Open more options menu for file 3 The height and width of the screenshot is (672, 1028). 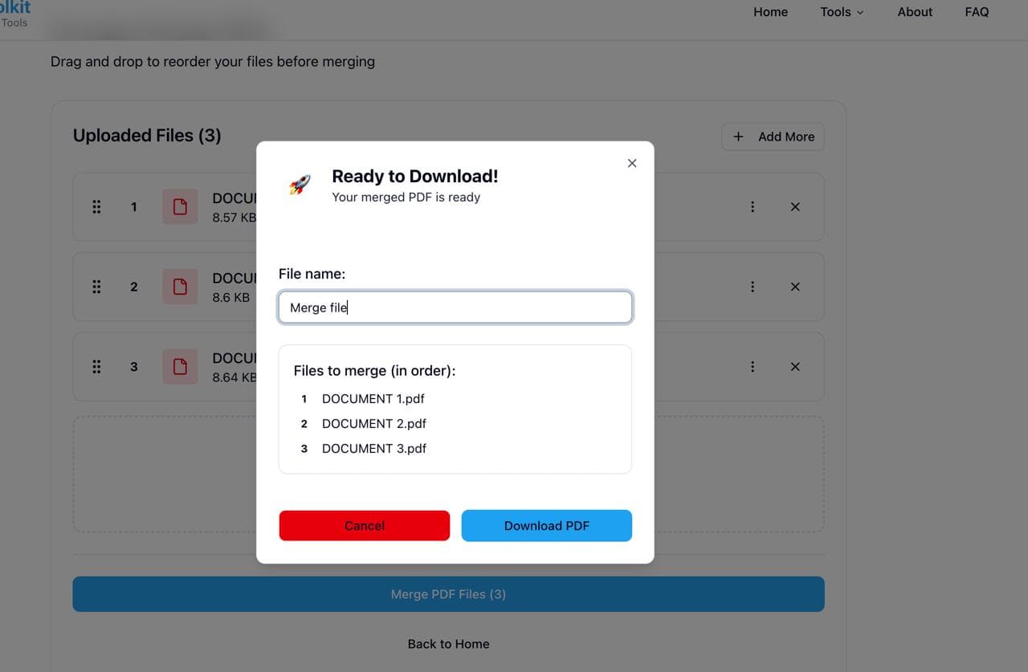coord(753,366)
